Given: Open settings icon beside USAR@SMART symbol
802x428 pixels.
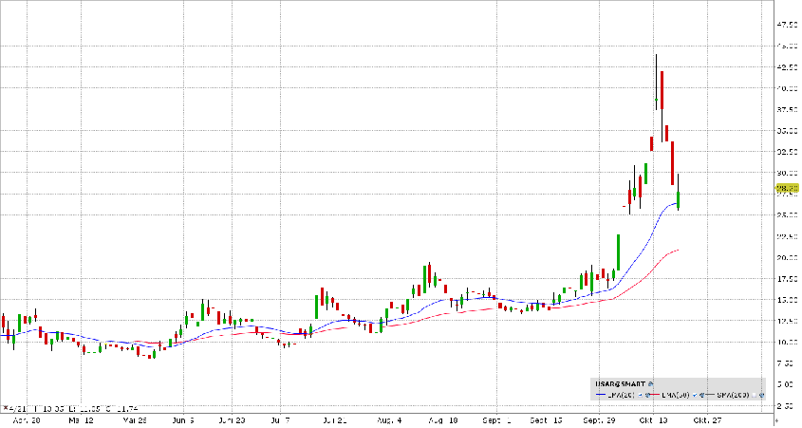Looking at the screenshot, I should pyautogui.click(x=650, y=384).
